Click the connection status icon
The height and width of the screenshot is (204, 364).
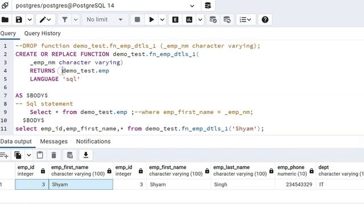tap(5, 5)
